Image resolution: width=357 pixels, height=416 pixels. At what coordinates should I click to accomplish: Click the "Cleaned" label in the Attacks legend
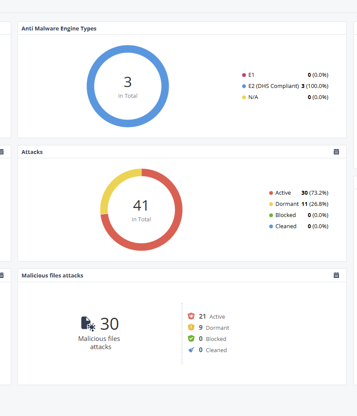click(286, 226)
